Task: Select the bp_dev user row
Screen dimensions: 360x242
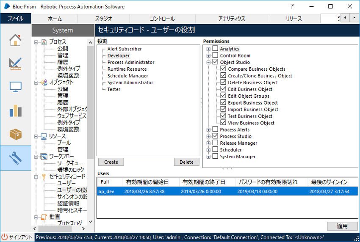Action: [x=227, y=191]
